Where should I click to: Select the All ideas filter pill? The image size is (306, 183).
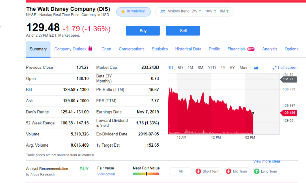pyautogui.click(x=181, y=171)
